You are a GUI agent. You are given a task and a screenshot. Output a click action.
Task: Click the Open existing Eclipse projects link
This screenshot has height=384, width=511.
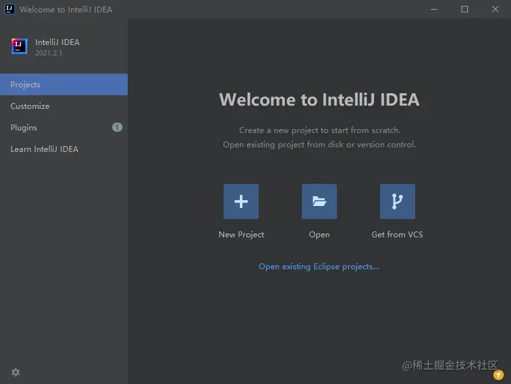click(319, 267)
